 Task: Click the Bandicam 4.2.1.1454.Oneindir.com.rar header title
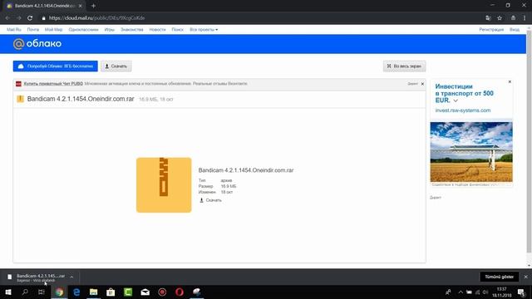pos(81,99)
